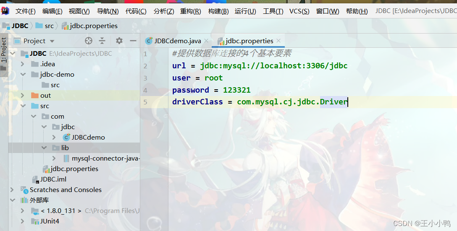Collapse the lib folder
Image resolution: width=457 pixels, height=231 pixels.
pos(44,148)
